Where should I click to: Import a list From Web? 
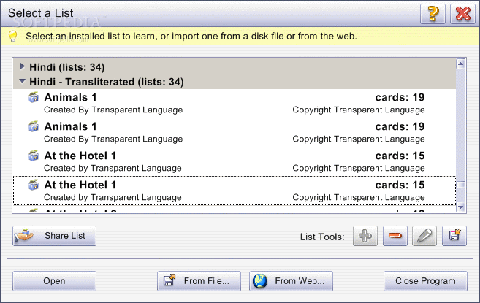291,281
